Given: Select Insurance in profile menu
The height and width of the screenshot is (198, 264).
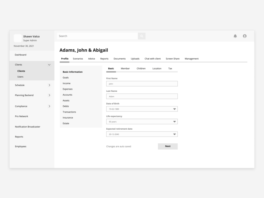Looking at the screenshot, I should [68, 118].
